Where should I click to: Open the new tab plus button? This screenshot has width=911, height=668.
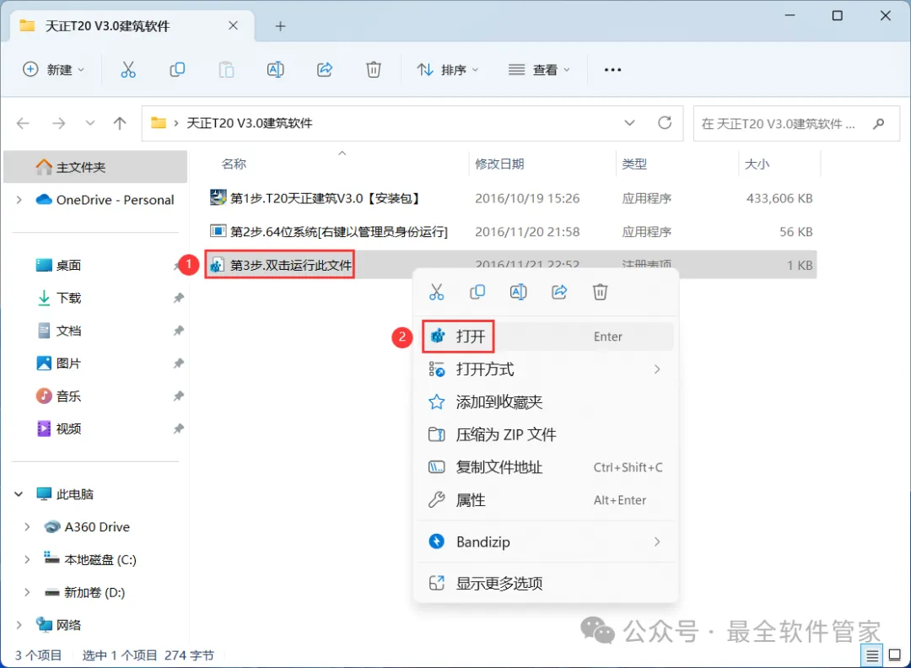[x=280, y=26]
